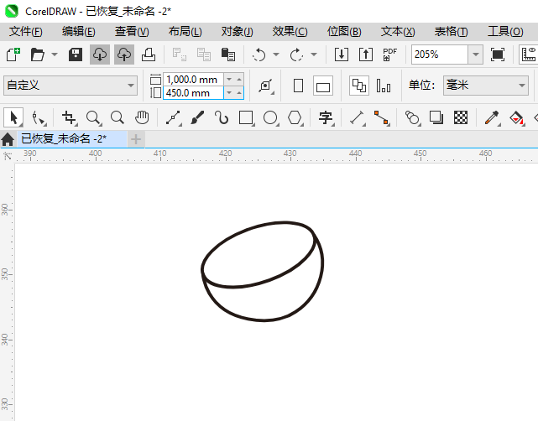Select the Transparency checkerboard tool
Image resolution: width=538 pixels, height=421 pixels.
point(461,117)
